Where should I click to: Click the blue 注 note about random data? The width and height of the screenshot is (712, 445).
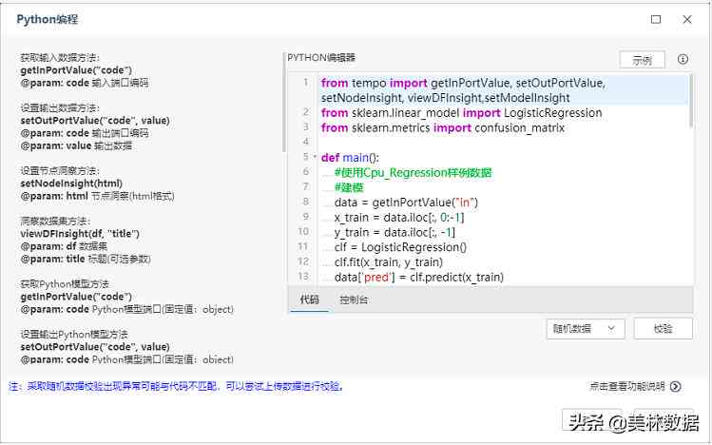tap(176, 386)
